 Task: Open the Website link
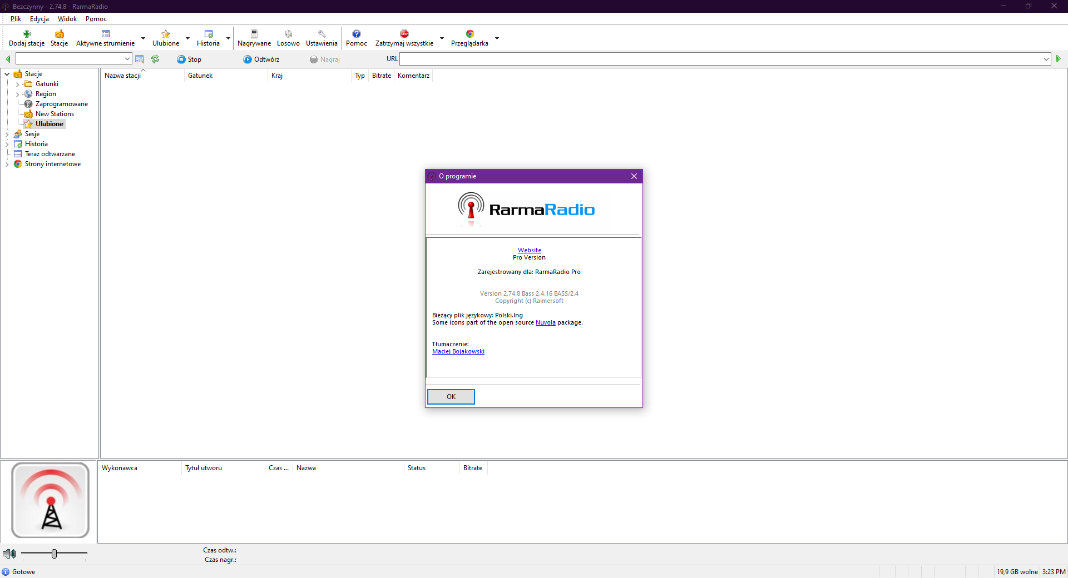click(x=529, y=250)
